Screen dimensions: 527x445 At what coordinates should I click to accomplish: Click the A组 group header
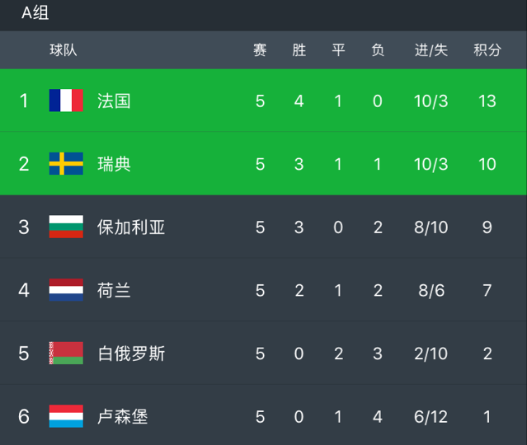(x=35, y=13)
